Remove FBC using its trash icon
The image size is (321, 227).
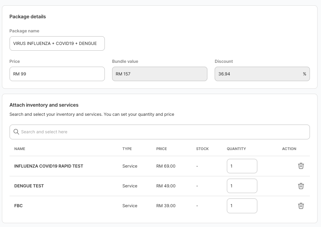tap(301, 206)
